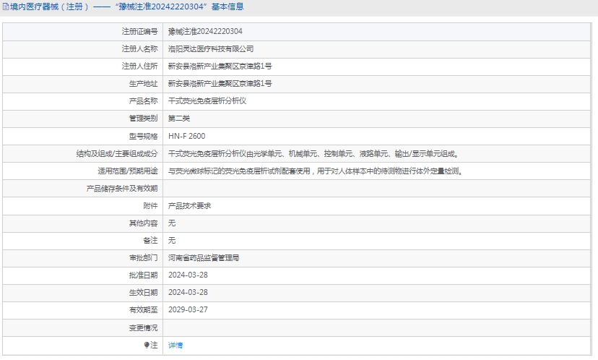Click product name 干式荧光免疫层析分析仪

click(207, 101)
